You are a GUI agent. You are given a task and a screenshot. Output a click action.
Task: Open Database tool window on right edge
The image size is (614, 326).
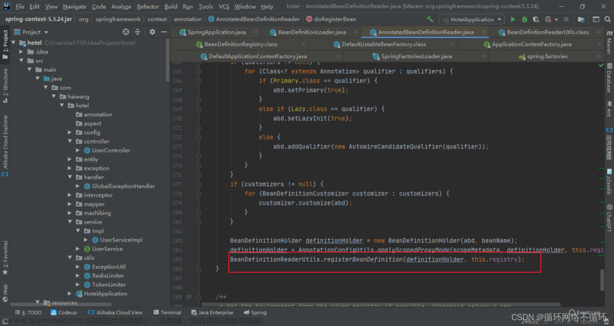pos(609,78)
